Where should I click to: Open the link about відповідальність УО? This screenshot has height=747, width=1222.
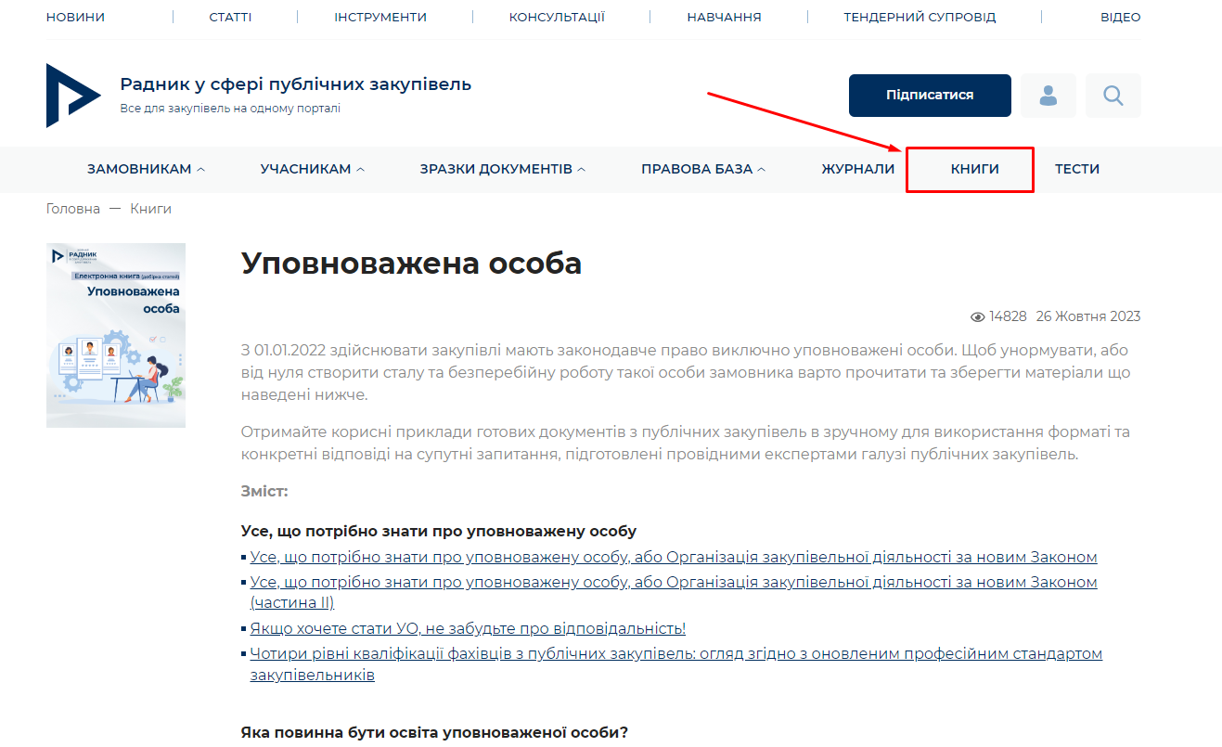click(x=468, y=628)
